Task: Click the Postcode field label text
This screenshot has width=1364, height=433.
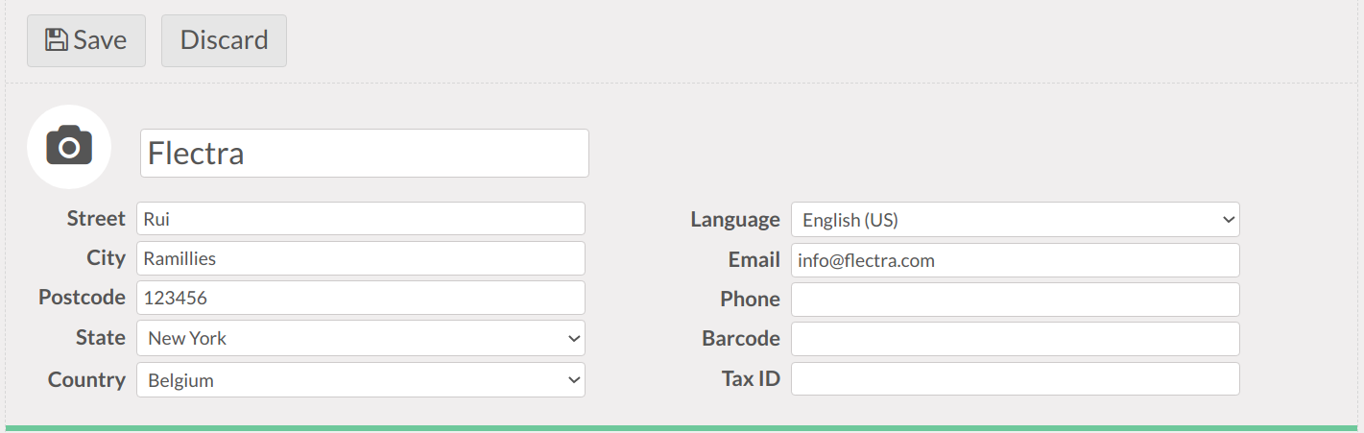Action: [82, 298]
